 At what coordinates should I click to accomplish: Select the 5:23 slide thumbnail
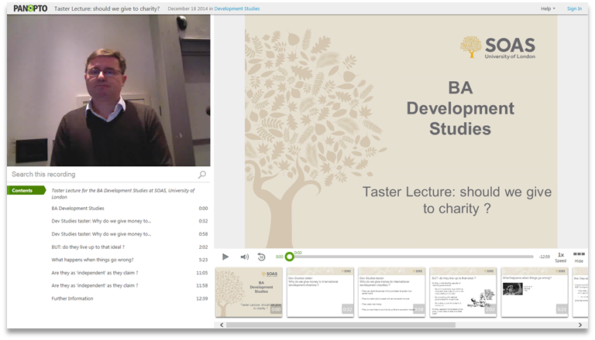point(535,292)
